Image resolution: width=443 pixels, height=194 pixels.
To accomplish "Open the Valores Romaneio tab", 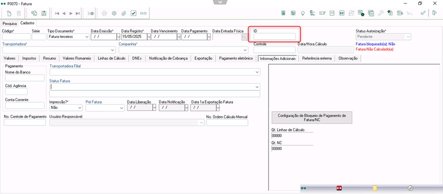I will coord(77,58).
